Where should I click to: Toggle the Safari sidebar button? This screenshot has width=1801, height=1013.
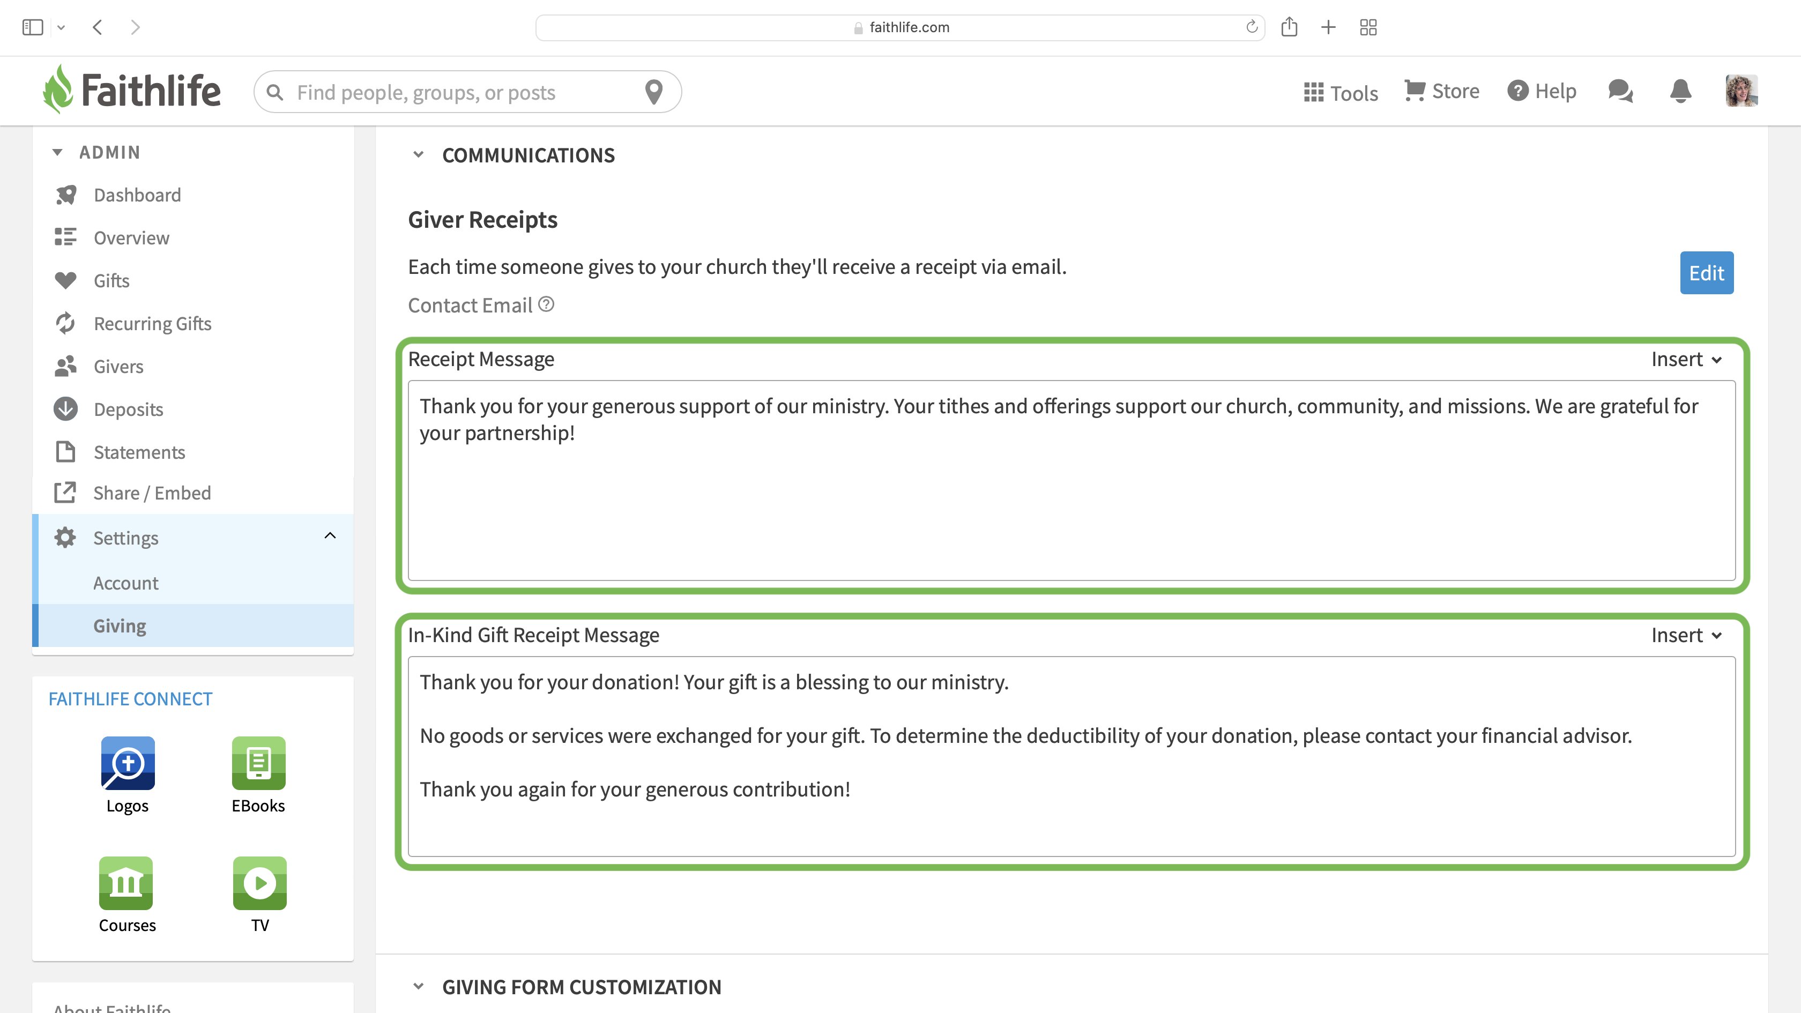click(x=33, y=27)
